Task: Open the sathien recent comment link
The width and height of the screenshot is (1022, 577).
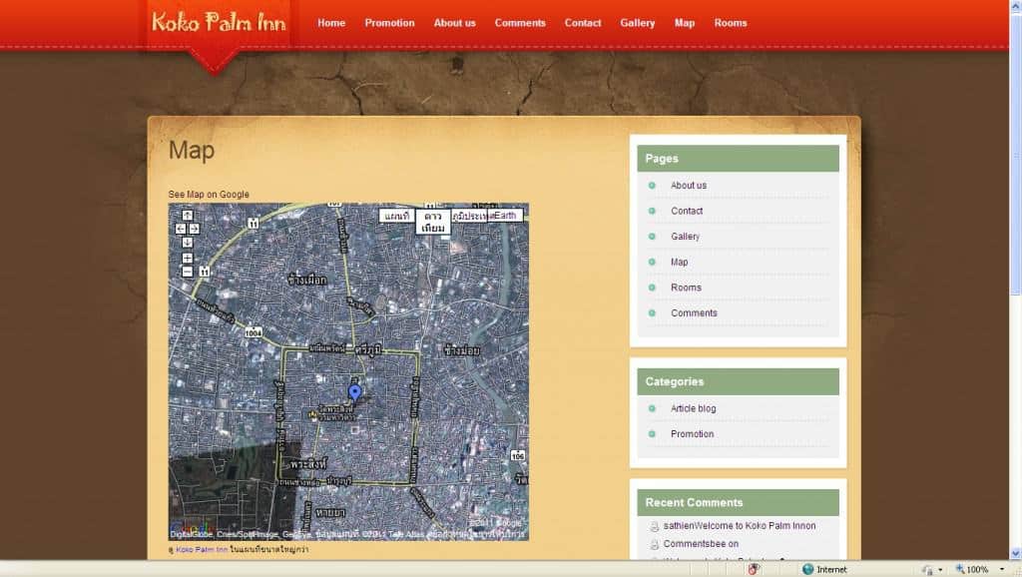Action: pos(740,525)
